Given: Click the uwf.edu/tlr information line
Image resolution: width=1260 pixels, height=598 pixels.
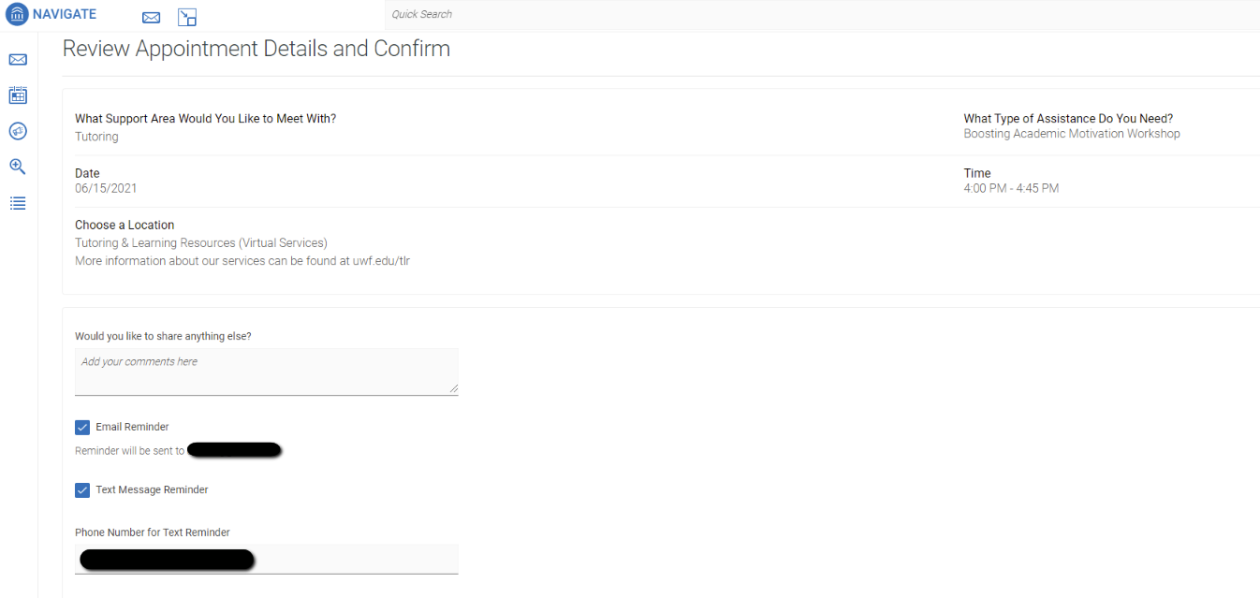Looking at the screenshot, I should pyautogui.click(x=242, y=261).
